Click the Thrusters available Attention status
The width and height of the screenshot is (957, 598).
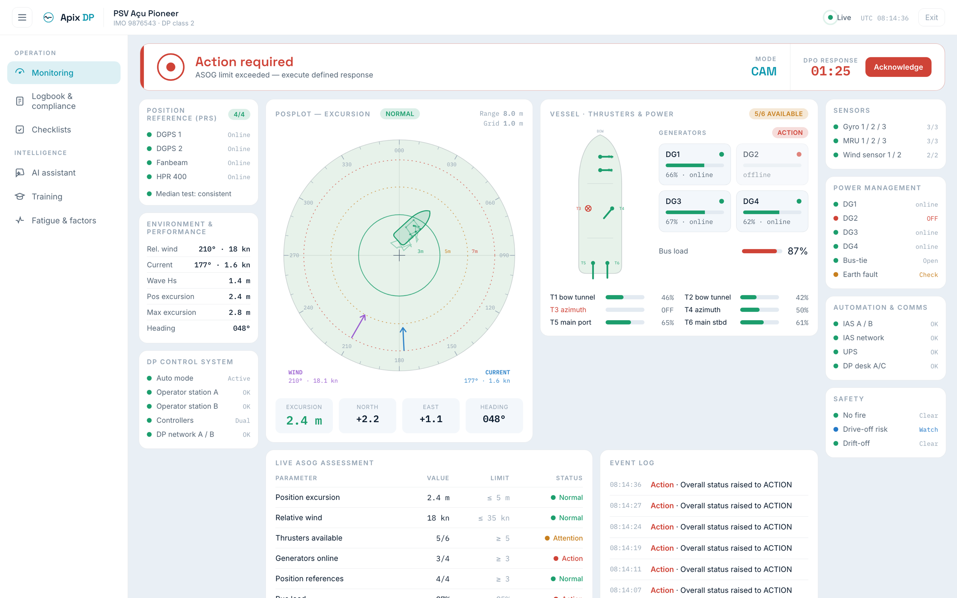[563, 538]
